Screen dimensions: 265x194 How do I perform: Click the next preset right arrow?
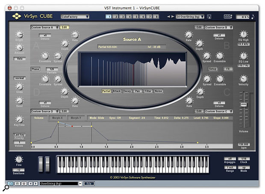pos(173,17)
